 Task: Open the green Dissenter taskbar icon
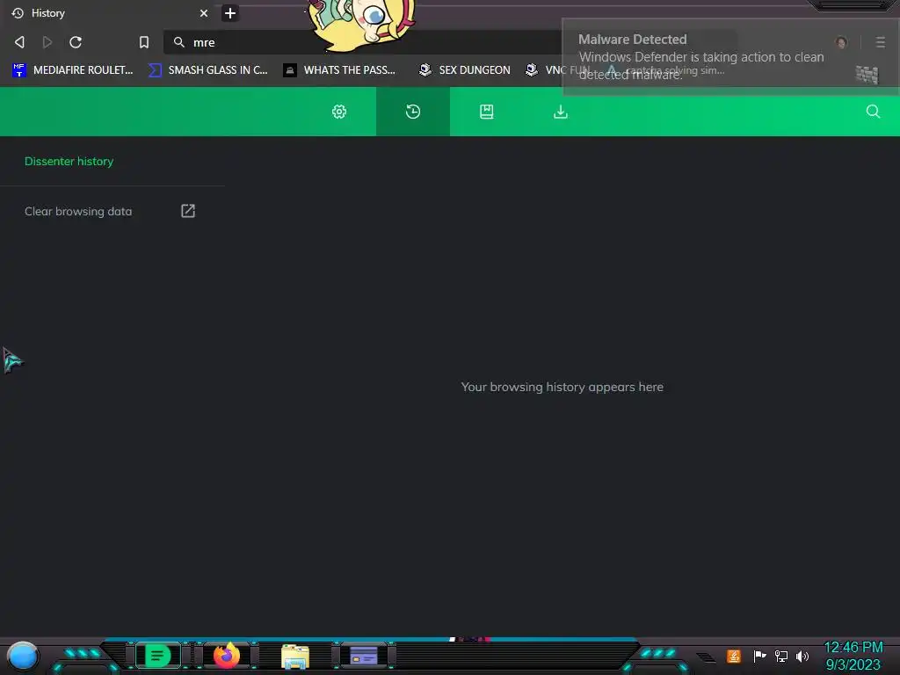coord(158,655)
